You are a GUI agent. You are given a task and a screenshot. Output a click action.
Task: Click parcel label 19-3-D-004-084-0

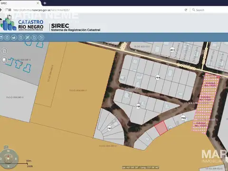point(78,90)
